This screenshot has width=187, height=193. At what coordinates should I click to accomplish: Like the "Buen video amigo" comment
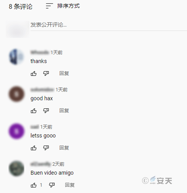tap(34, 185)
